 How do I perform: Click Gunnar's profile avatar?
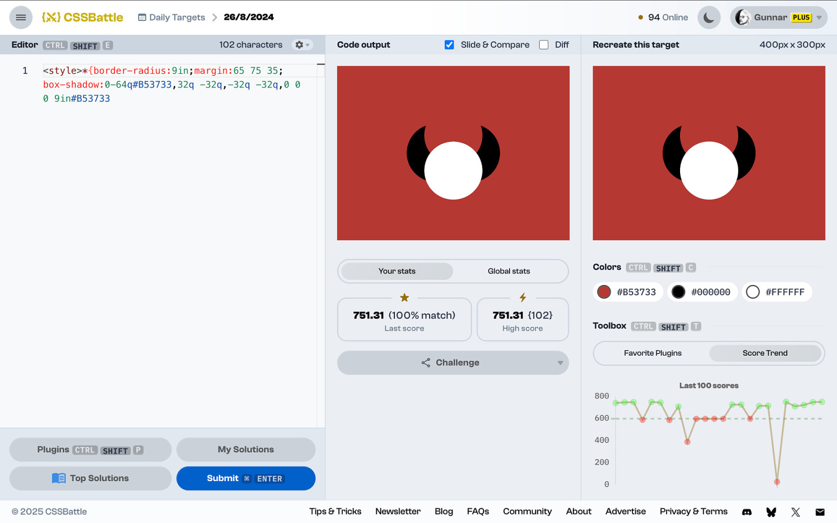[742, 17]
